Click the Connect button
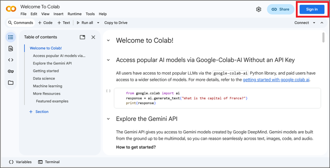330x168 pixels. (x=302, y=23)
